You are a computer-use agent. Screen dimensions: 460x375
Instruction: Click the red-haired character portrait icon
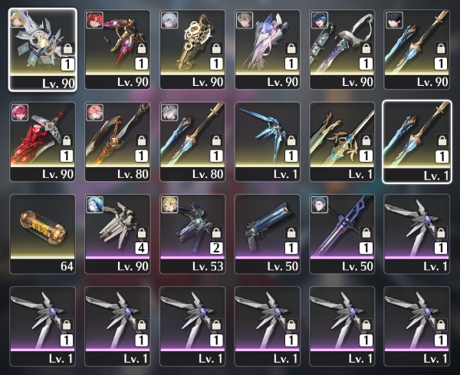pyautogui.click(x=95, y=20)
